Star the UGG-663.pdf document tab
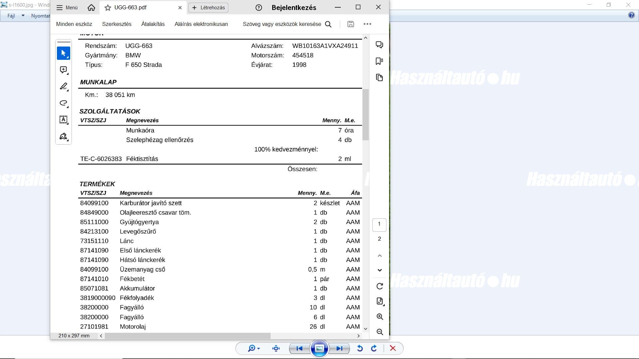This screenshot has height=359, width=639. click(x=108, y=8)
